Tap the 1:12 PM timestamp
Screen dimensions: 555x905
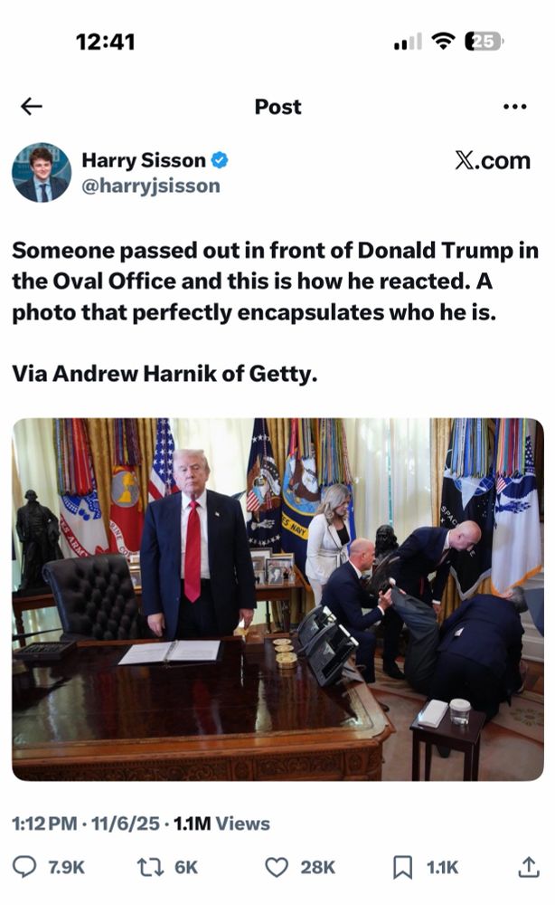44,824
